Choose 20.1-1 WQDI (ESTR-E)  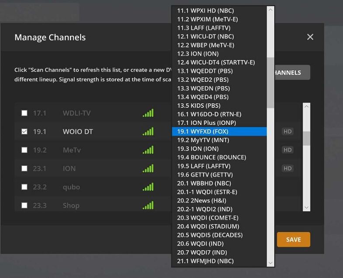[x=219, y=192]
